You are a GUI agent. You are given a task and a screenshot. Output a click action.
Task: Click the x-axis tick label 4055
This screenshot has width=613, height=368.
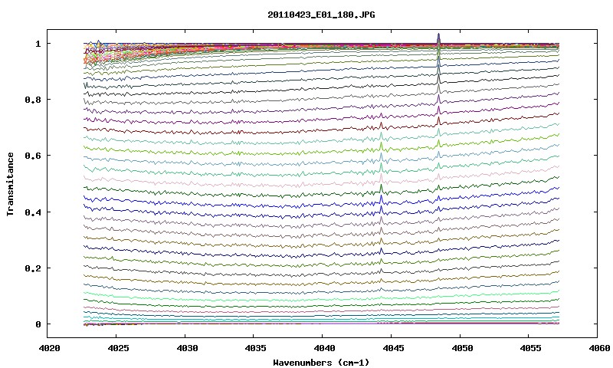click(530, 348)
